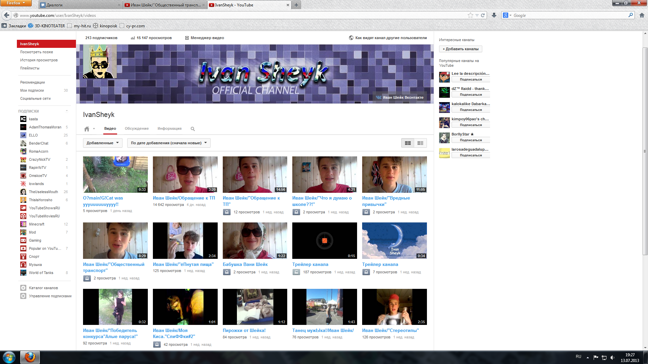Go to Firefox home page icon
This screenshot has height=364, width=648.
click(642, 15)
